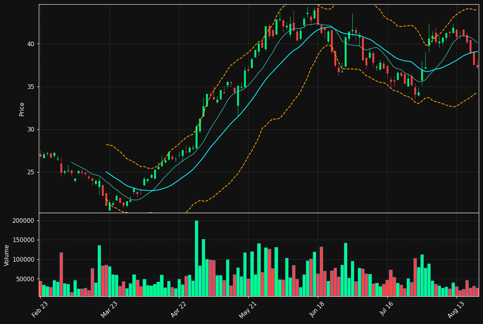Click the 'Jun 18' date axis label
This screenshot has height=324, width=483.
click(x=317, y=309)
